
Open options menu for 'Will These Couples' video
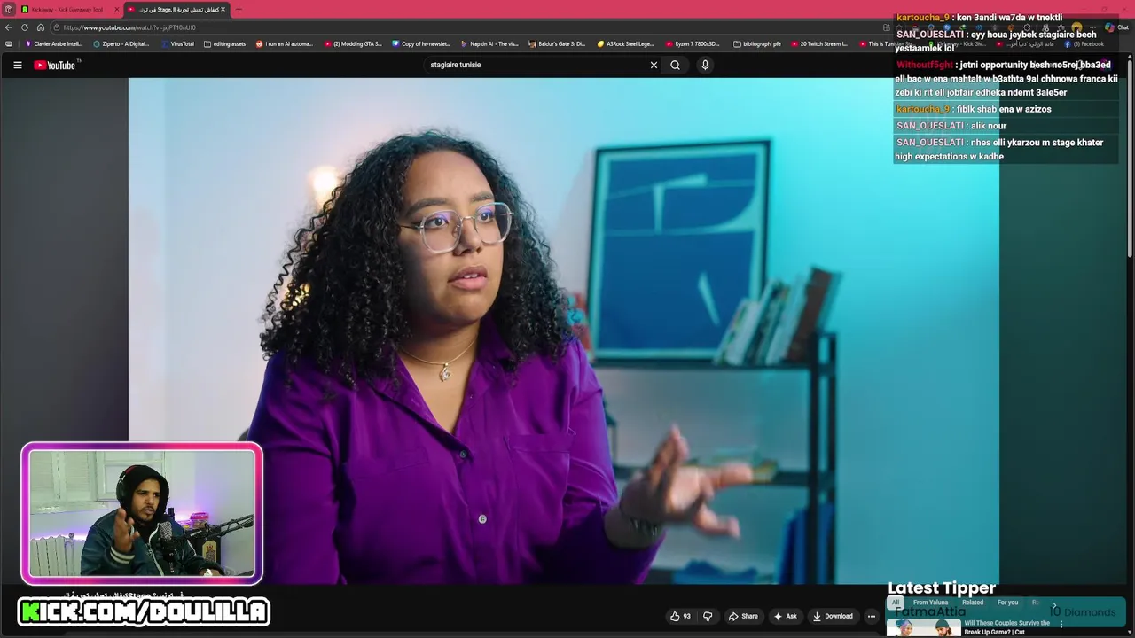1061,624
